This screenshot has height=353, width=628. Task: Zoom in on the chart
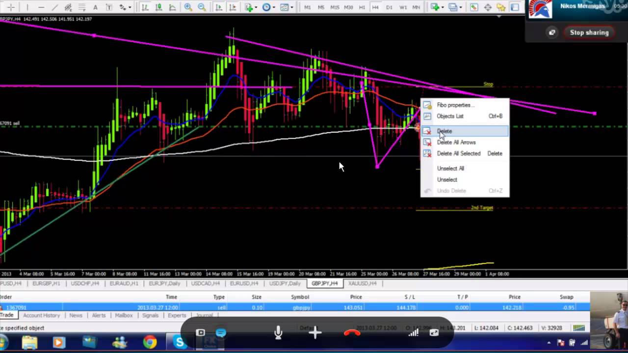188,7
